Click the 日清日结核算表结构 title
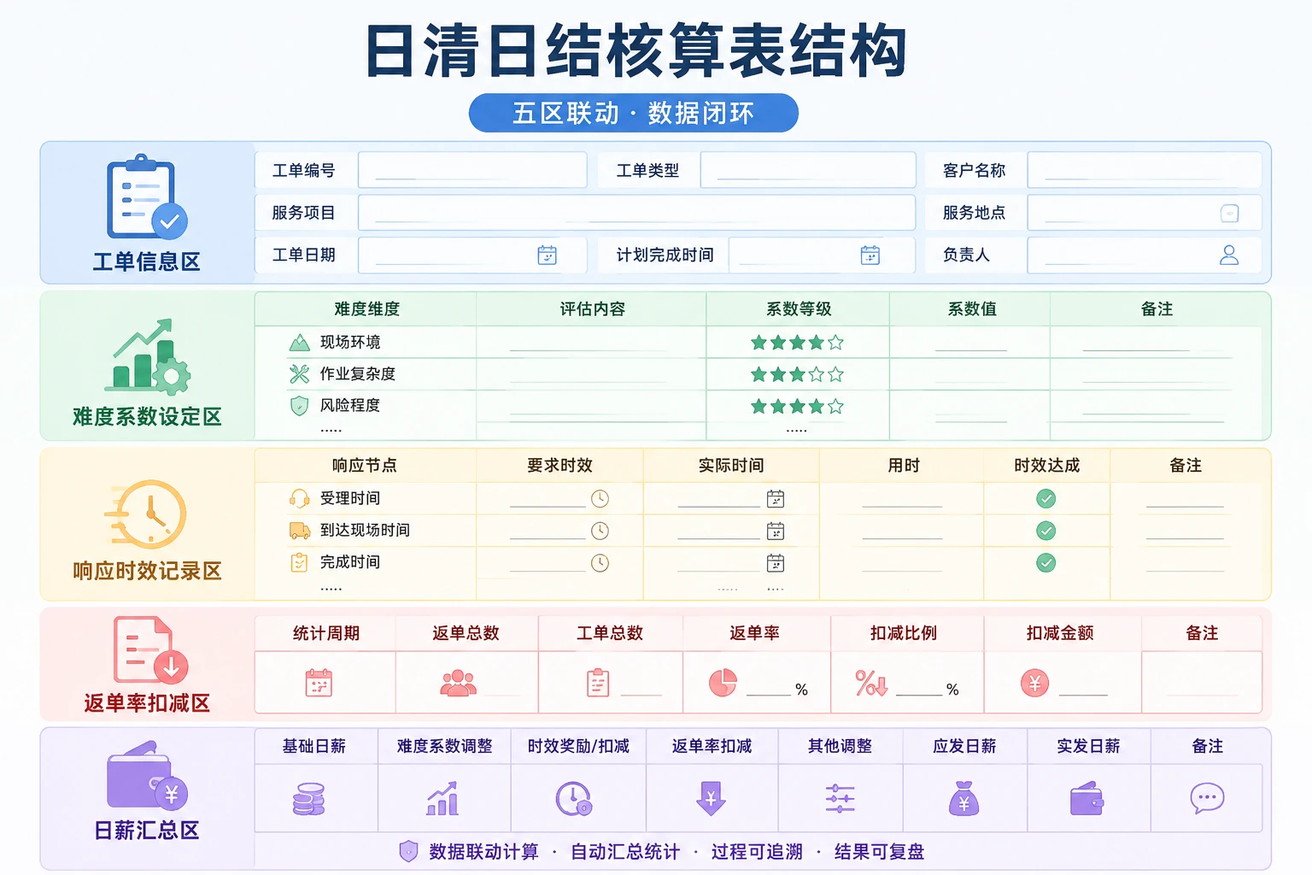The width and height of the screenshot is (1312, 875). click(x=635, y=50)
